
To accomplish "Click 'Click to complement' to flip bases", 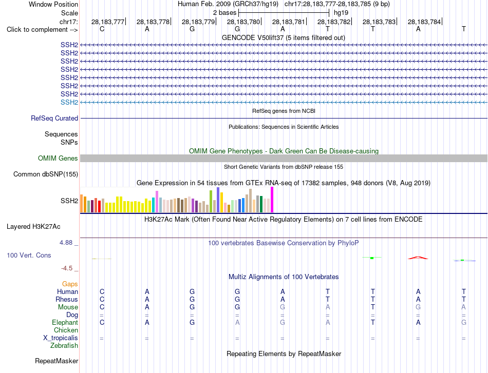I will coord(42,30).
